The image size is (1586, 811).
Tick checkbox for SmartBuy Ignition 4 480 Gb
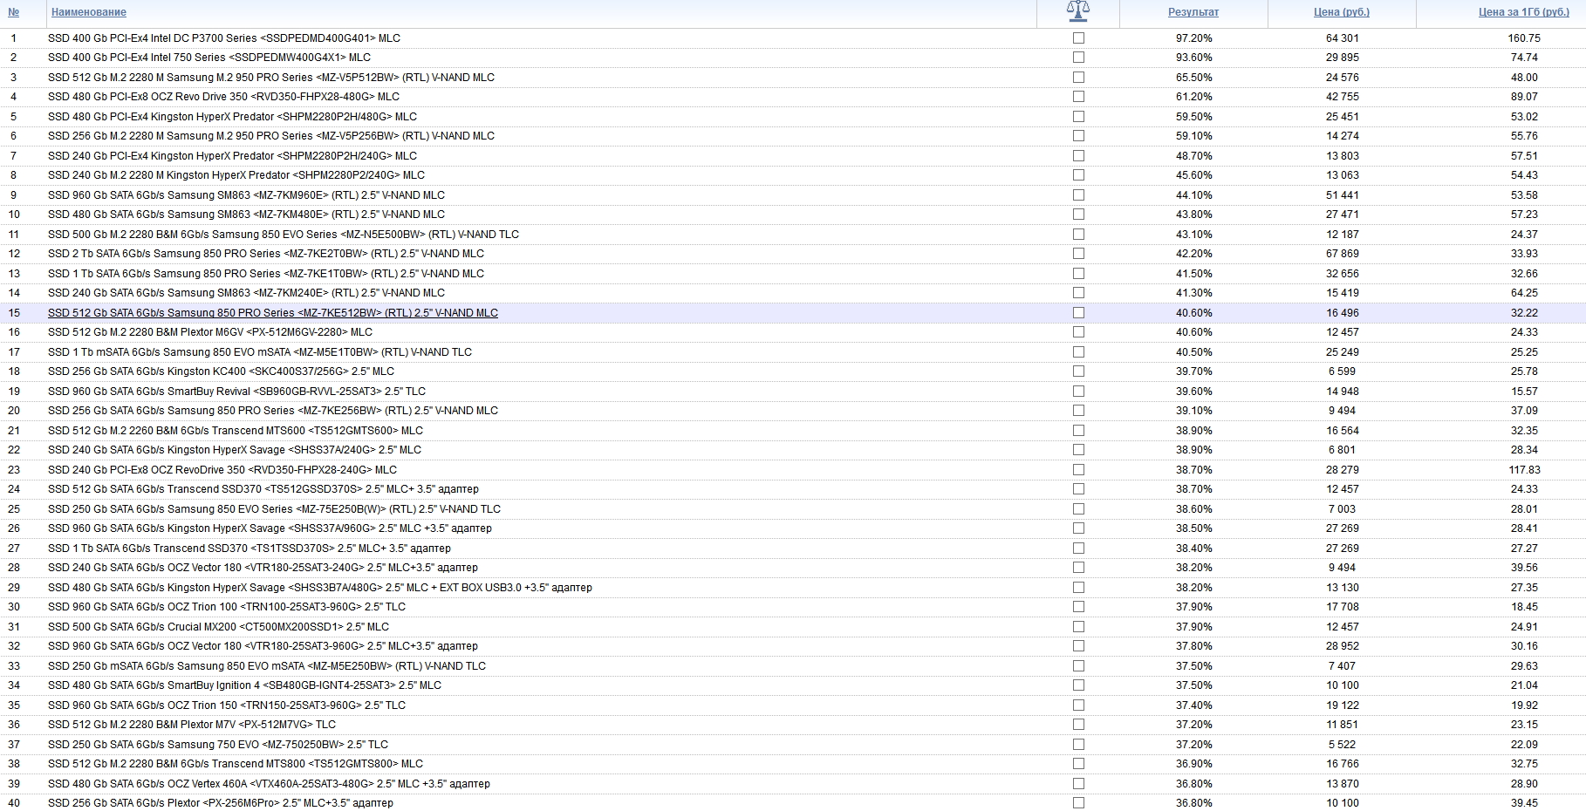click(1078, 685)
